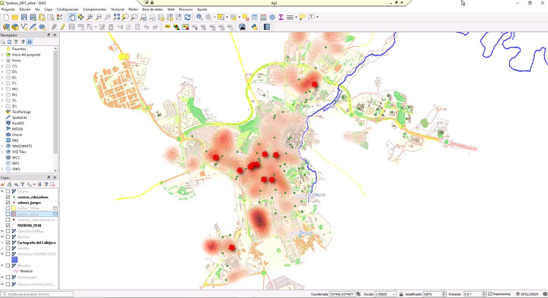548x298 pixels.
Task: Expand the satelite layer group
Action: pos(2,248)
